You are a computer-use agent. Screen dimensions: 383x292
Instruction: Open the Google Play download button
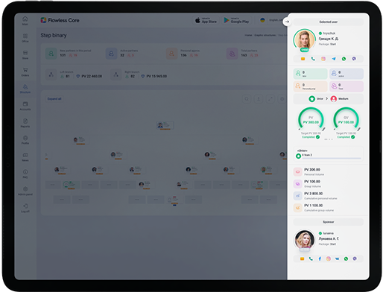(236, 20)
